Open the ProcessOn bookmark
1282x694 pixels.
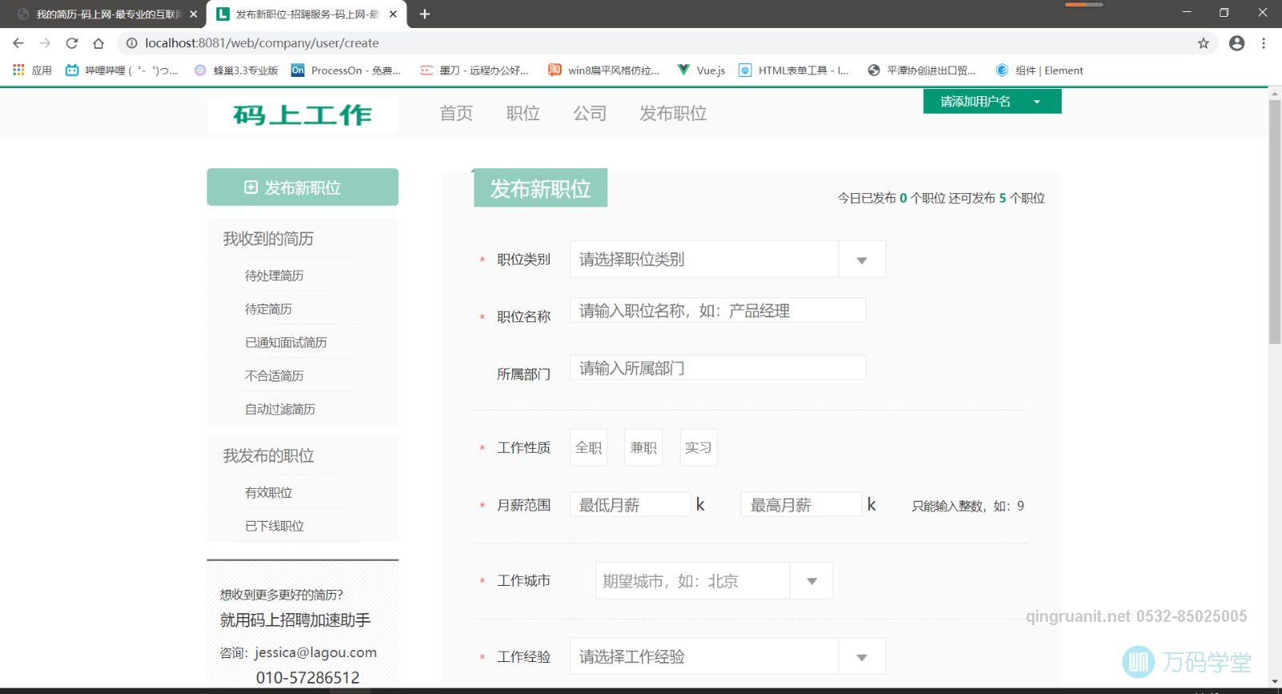pyautogui.click(x=345, y=70)
